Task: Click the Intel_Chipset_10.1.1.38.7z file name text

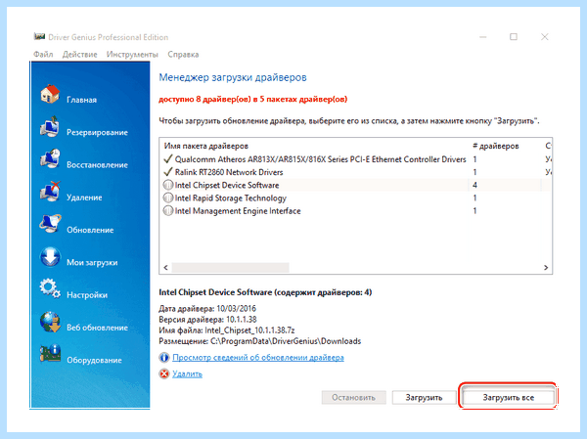Action: [249, 330]
